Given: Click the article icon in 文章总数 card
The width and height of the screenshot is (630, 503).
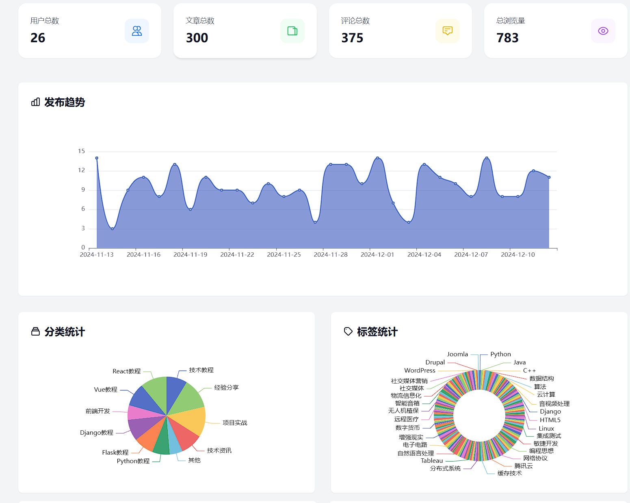Looking at the screenshot, I should (x=292, y=31).
